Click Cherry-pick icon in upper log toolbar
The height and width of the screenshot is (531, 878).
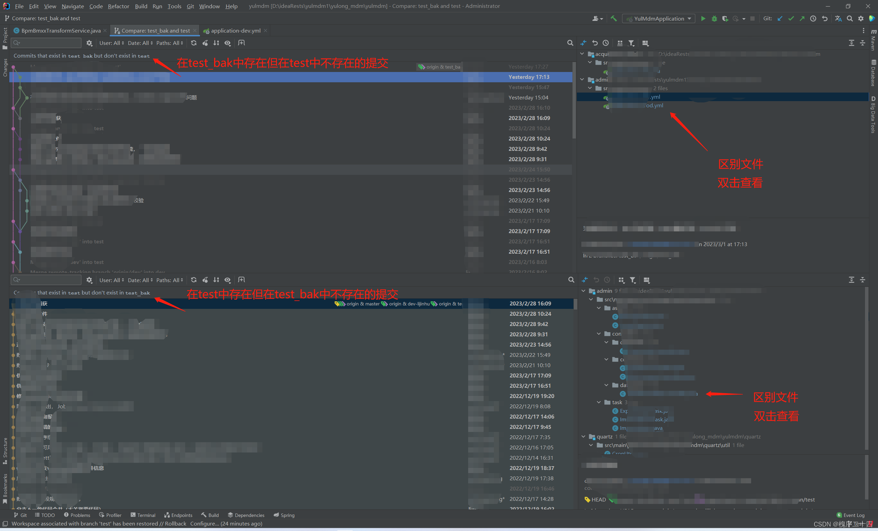205,43
